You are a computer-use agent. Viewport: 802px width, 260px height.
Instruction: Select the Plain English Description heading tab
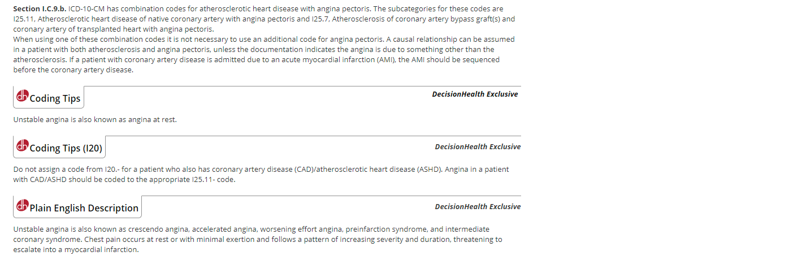point(77,207)
